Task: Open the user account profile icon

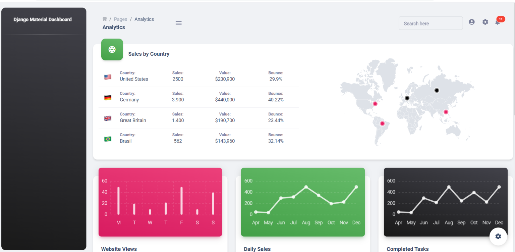Action: 472,22
